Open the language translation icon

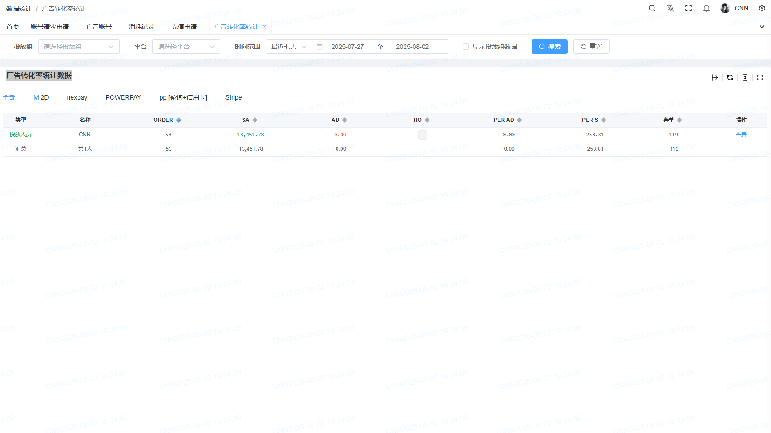[670, 8]
